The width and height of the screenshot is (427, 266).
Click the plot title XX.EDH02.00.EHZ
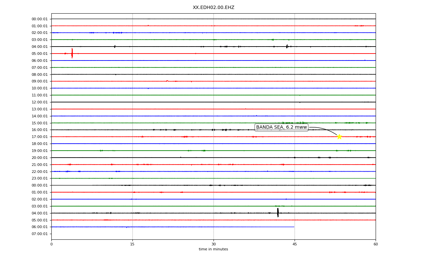pos(213,8)
